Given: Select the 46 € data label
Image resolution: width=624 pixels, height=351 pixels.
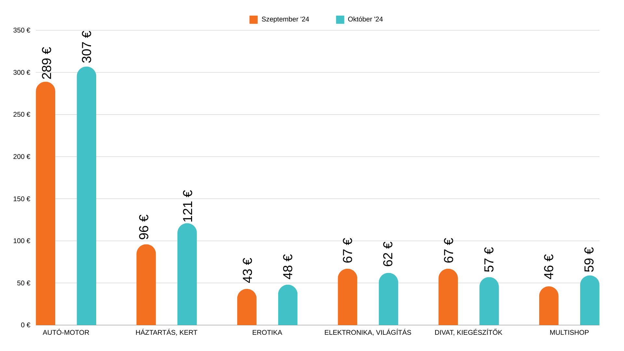Looking at the screenshot, I should click(x=549, y=266).
